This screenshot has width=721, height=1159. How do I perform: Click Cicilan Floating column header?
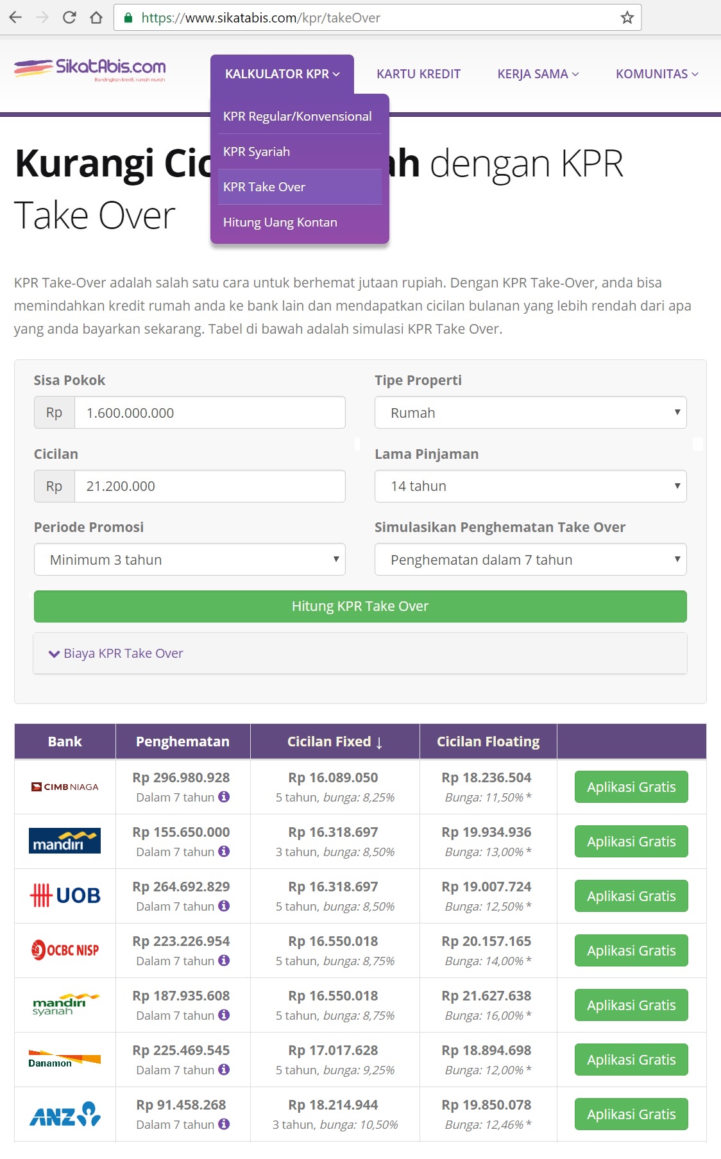[488, 742]
